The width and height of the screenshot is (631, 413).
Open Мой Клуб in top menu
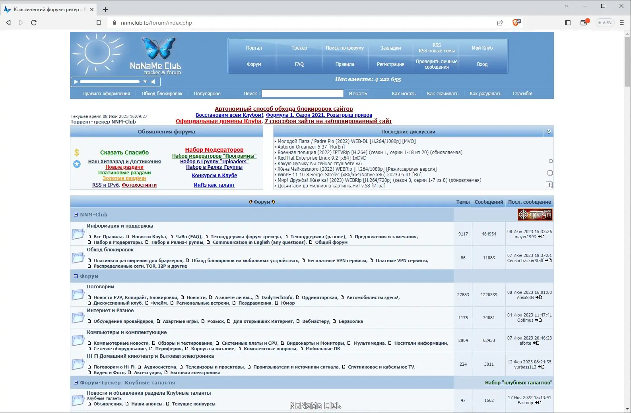482,48
